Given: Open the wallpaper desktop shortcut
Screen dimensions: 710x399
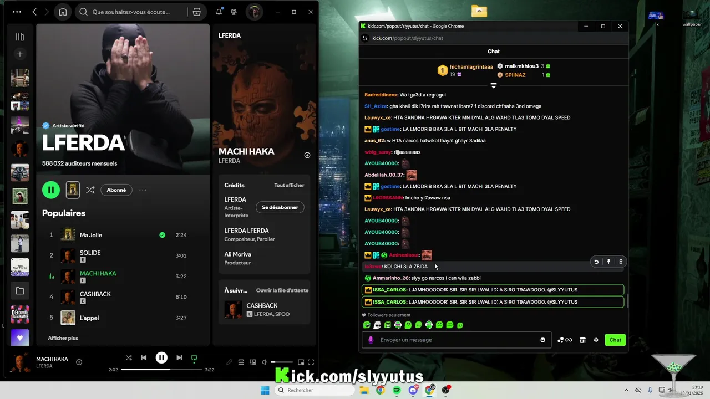Looking at the screenshot, I should click(x=692, y=18).
